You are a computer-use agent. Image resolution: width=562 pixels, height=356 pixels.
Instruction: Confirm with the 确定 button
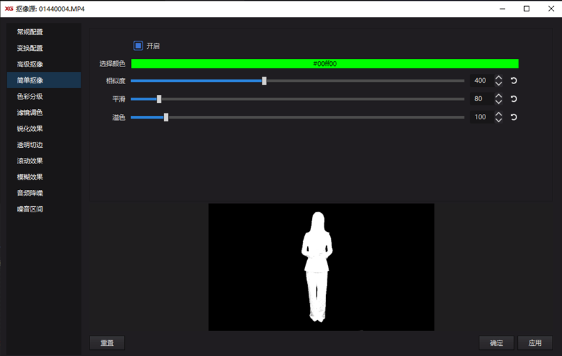pyautogui.click(x=496, y=342)
